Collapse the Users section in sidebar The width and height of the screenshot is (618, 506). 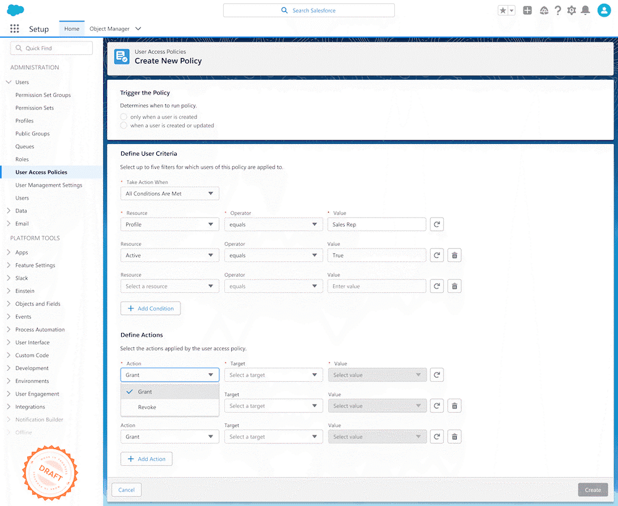click(9, 82)
